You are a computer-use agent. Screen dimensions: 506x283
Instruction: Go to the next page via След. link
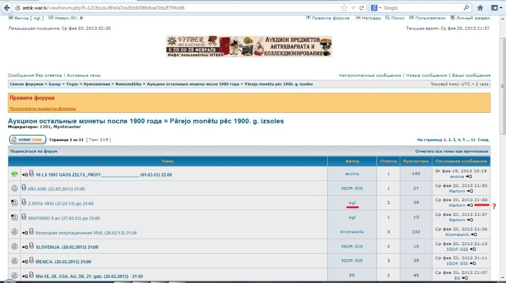483,139
